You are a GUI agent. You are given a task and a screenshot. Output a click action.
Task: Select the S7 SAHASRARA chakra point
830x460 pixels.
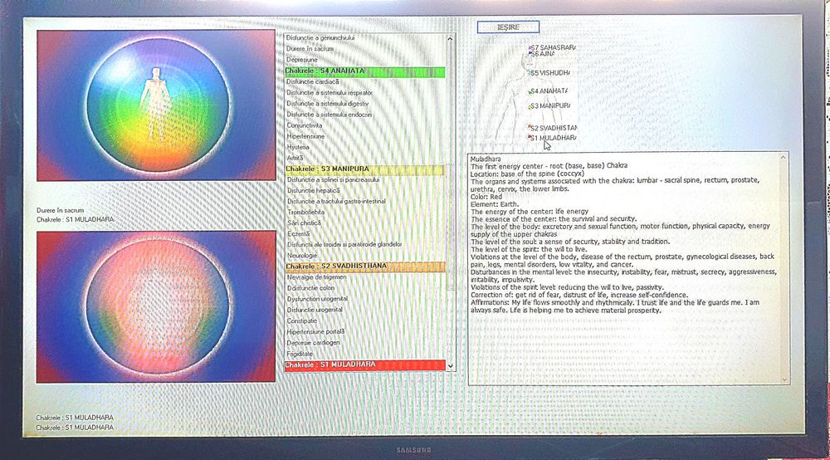tap(552, 47)
